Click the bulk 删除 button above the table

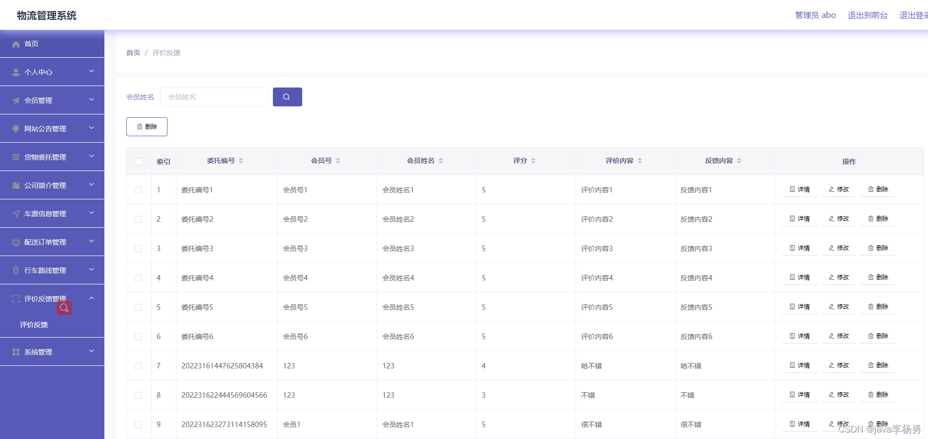[x=147, y=127]
